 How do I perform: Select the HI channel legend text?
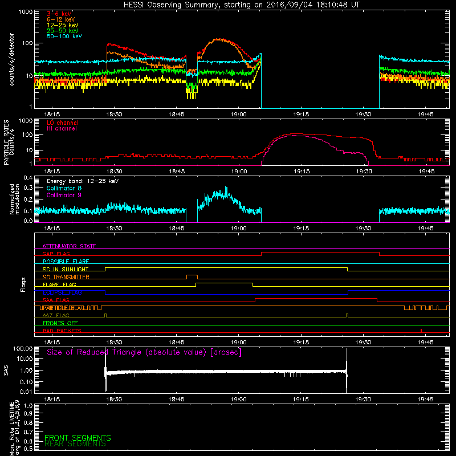click(62, 129)
